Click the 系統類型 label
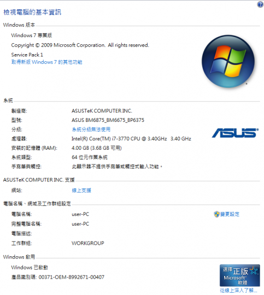Viewport: 264px width, 295px height. tap(21, 157)
